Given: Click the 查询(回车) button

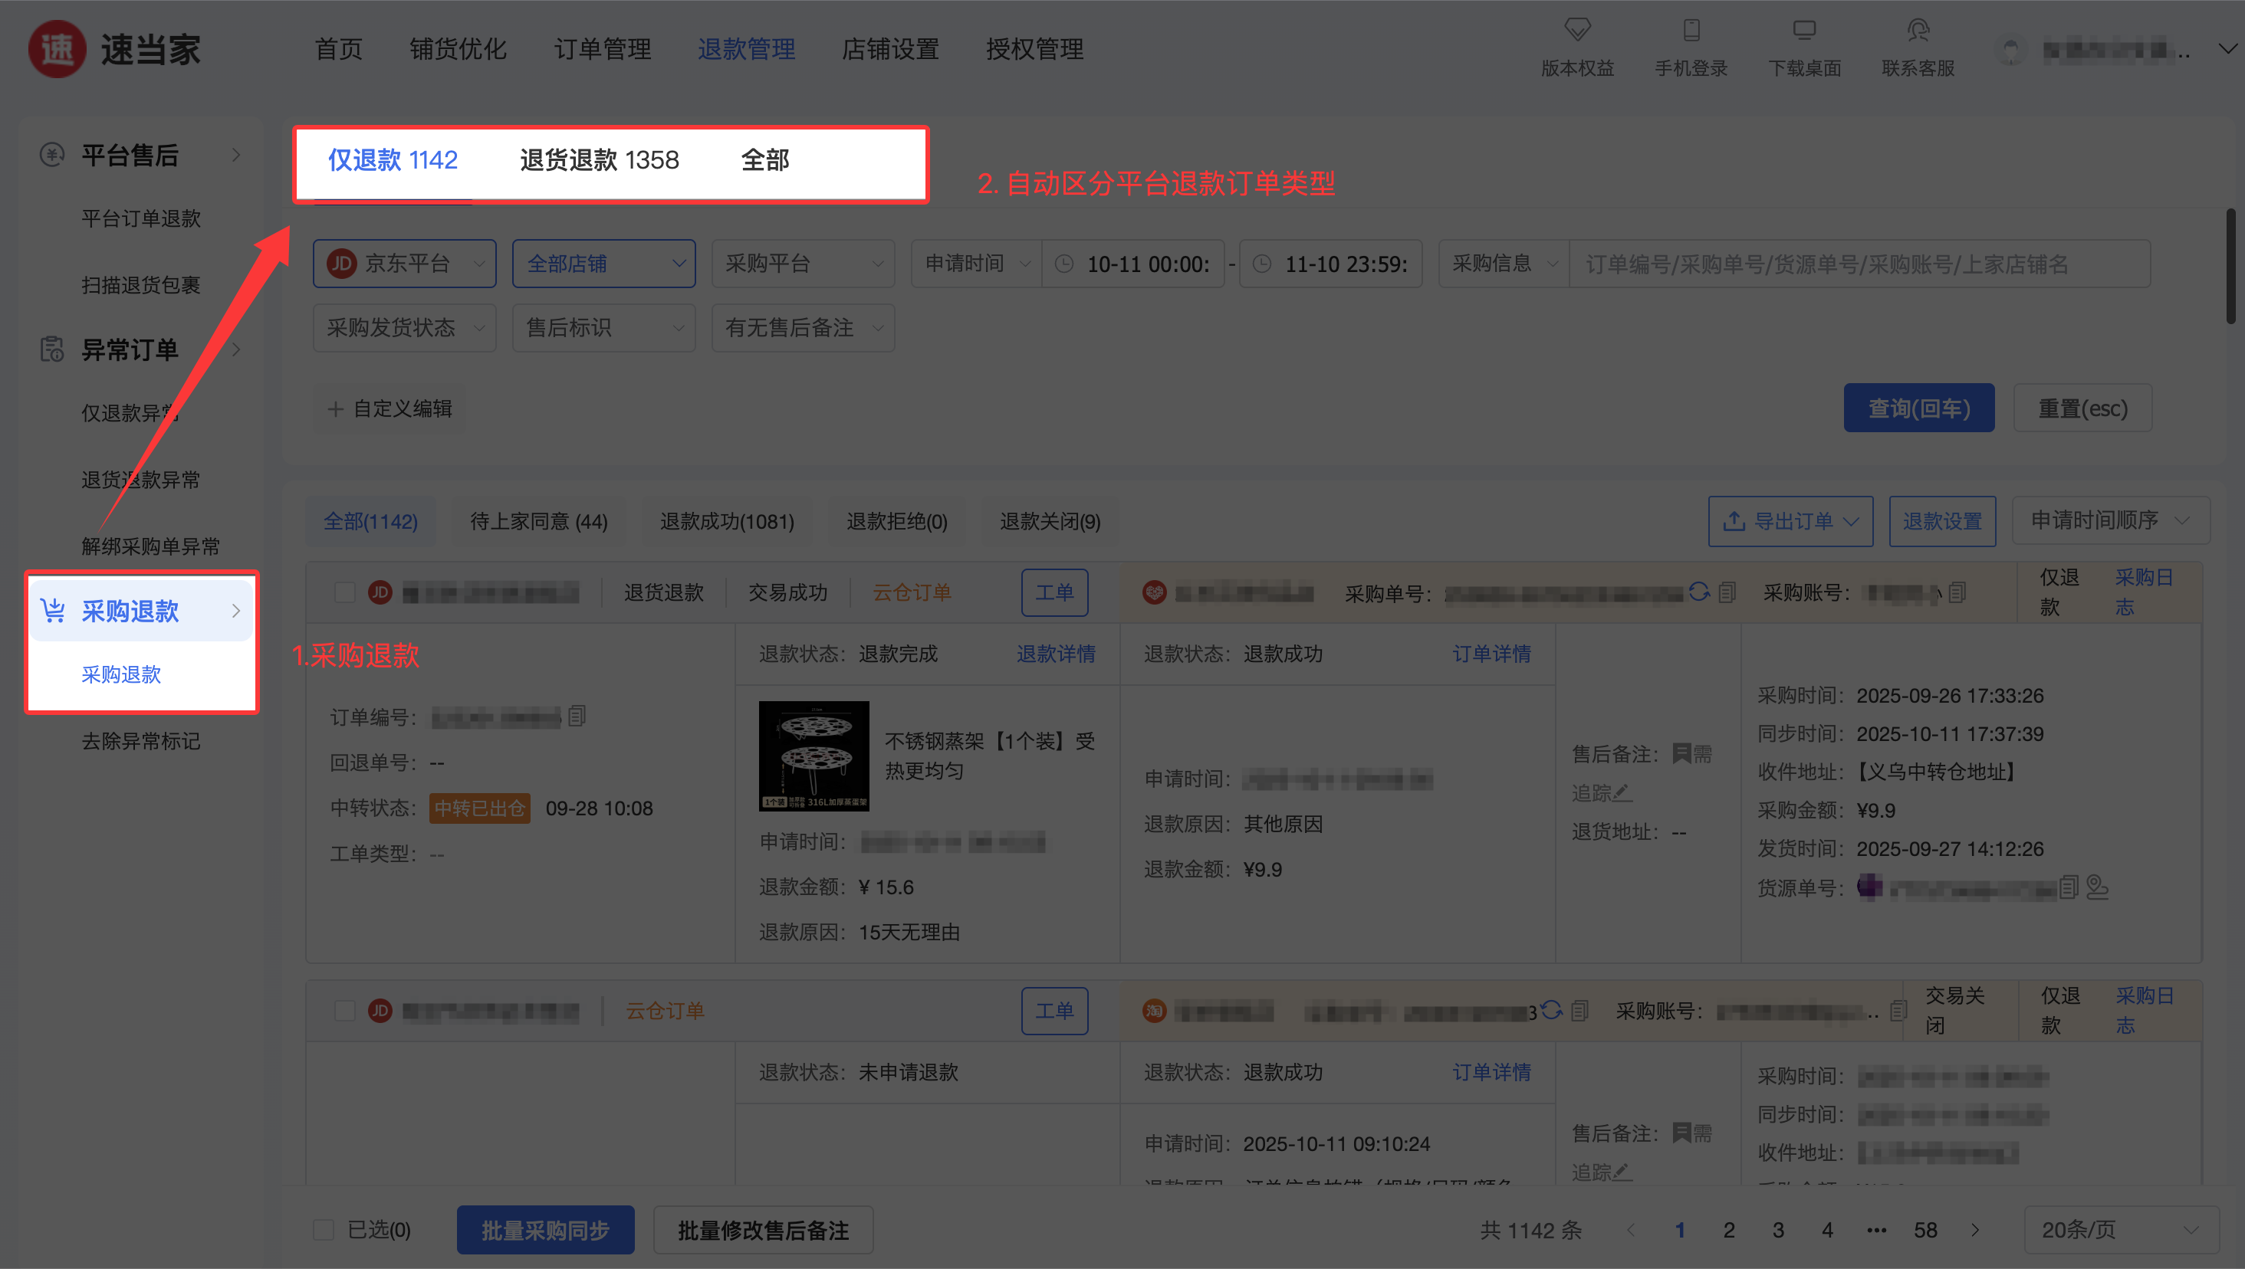Looking at the screenshot, I should point(1918,408).
